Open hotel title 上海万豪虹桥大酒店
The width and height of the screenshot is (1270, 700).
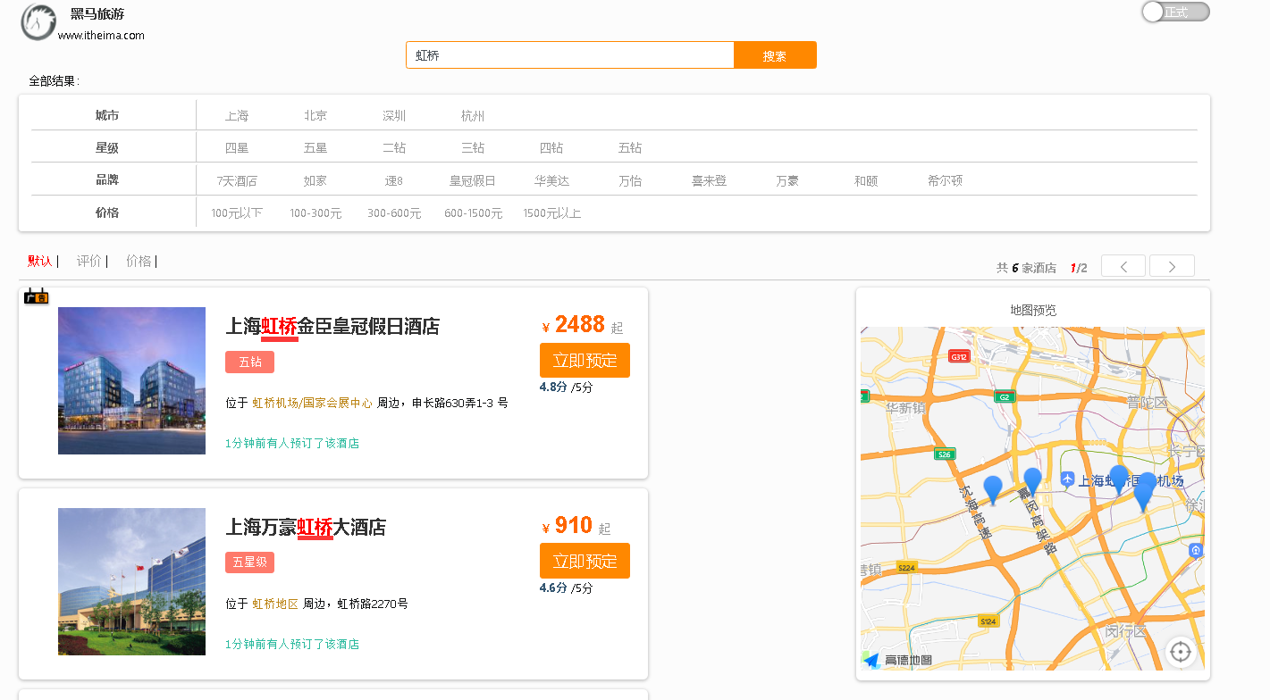click(306, 528)
